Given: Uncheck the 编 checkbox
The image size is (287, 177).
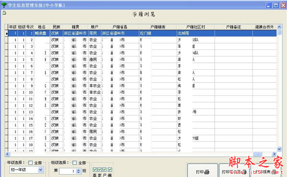Looking at the screenshot, I should pos(110,170).
